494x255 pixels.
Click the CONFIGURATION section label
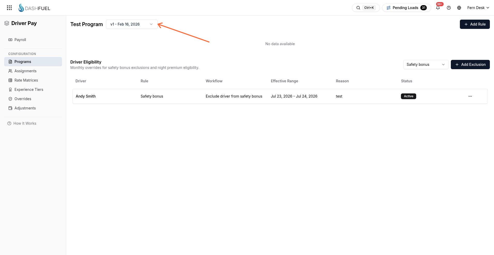(22, 54)
